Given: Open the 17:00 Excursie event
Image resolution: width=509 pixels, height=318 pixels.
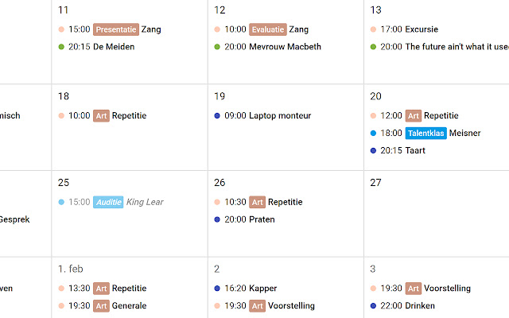Looking at the screenshot, I should pos(422,29).
